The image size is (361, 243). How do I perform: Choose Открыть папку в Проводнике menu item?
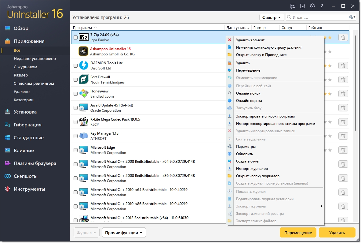[261, 55]
